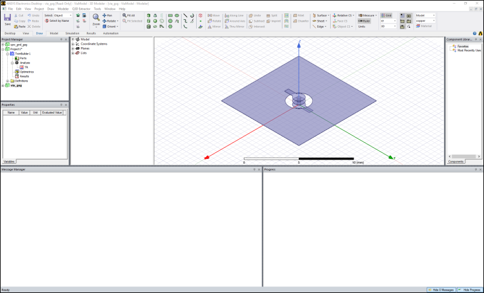Select the draw plane tool
This screenshot has width=484, height=293.
coord(200,27)
